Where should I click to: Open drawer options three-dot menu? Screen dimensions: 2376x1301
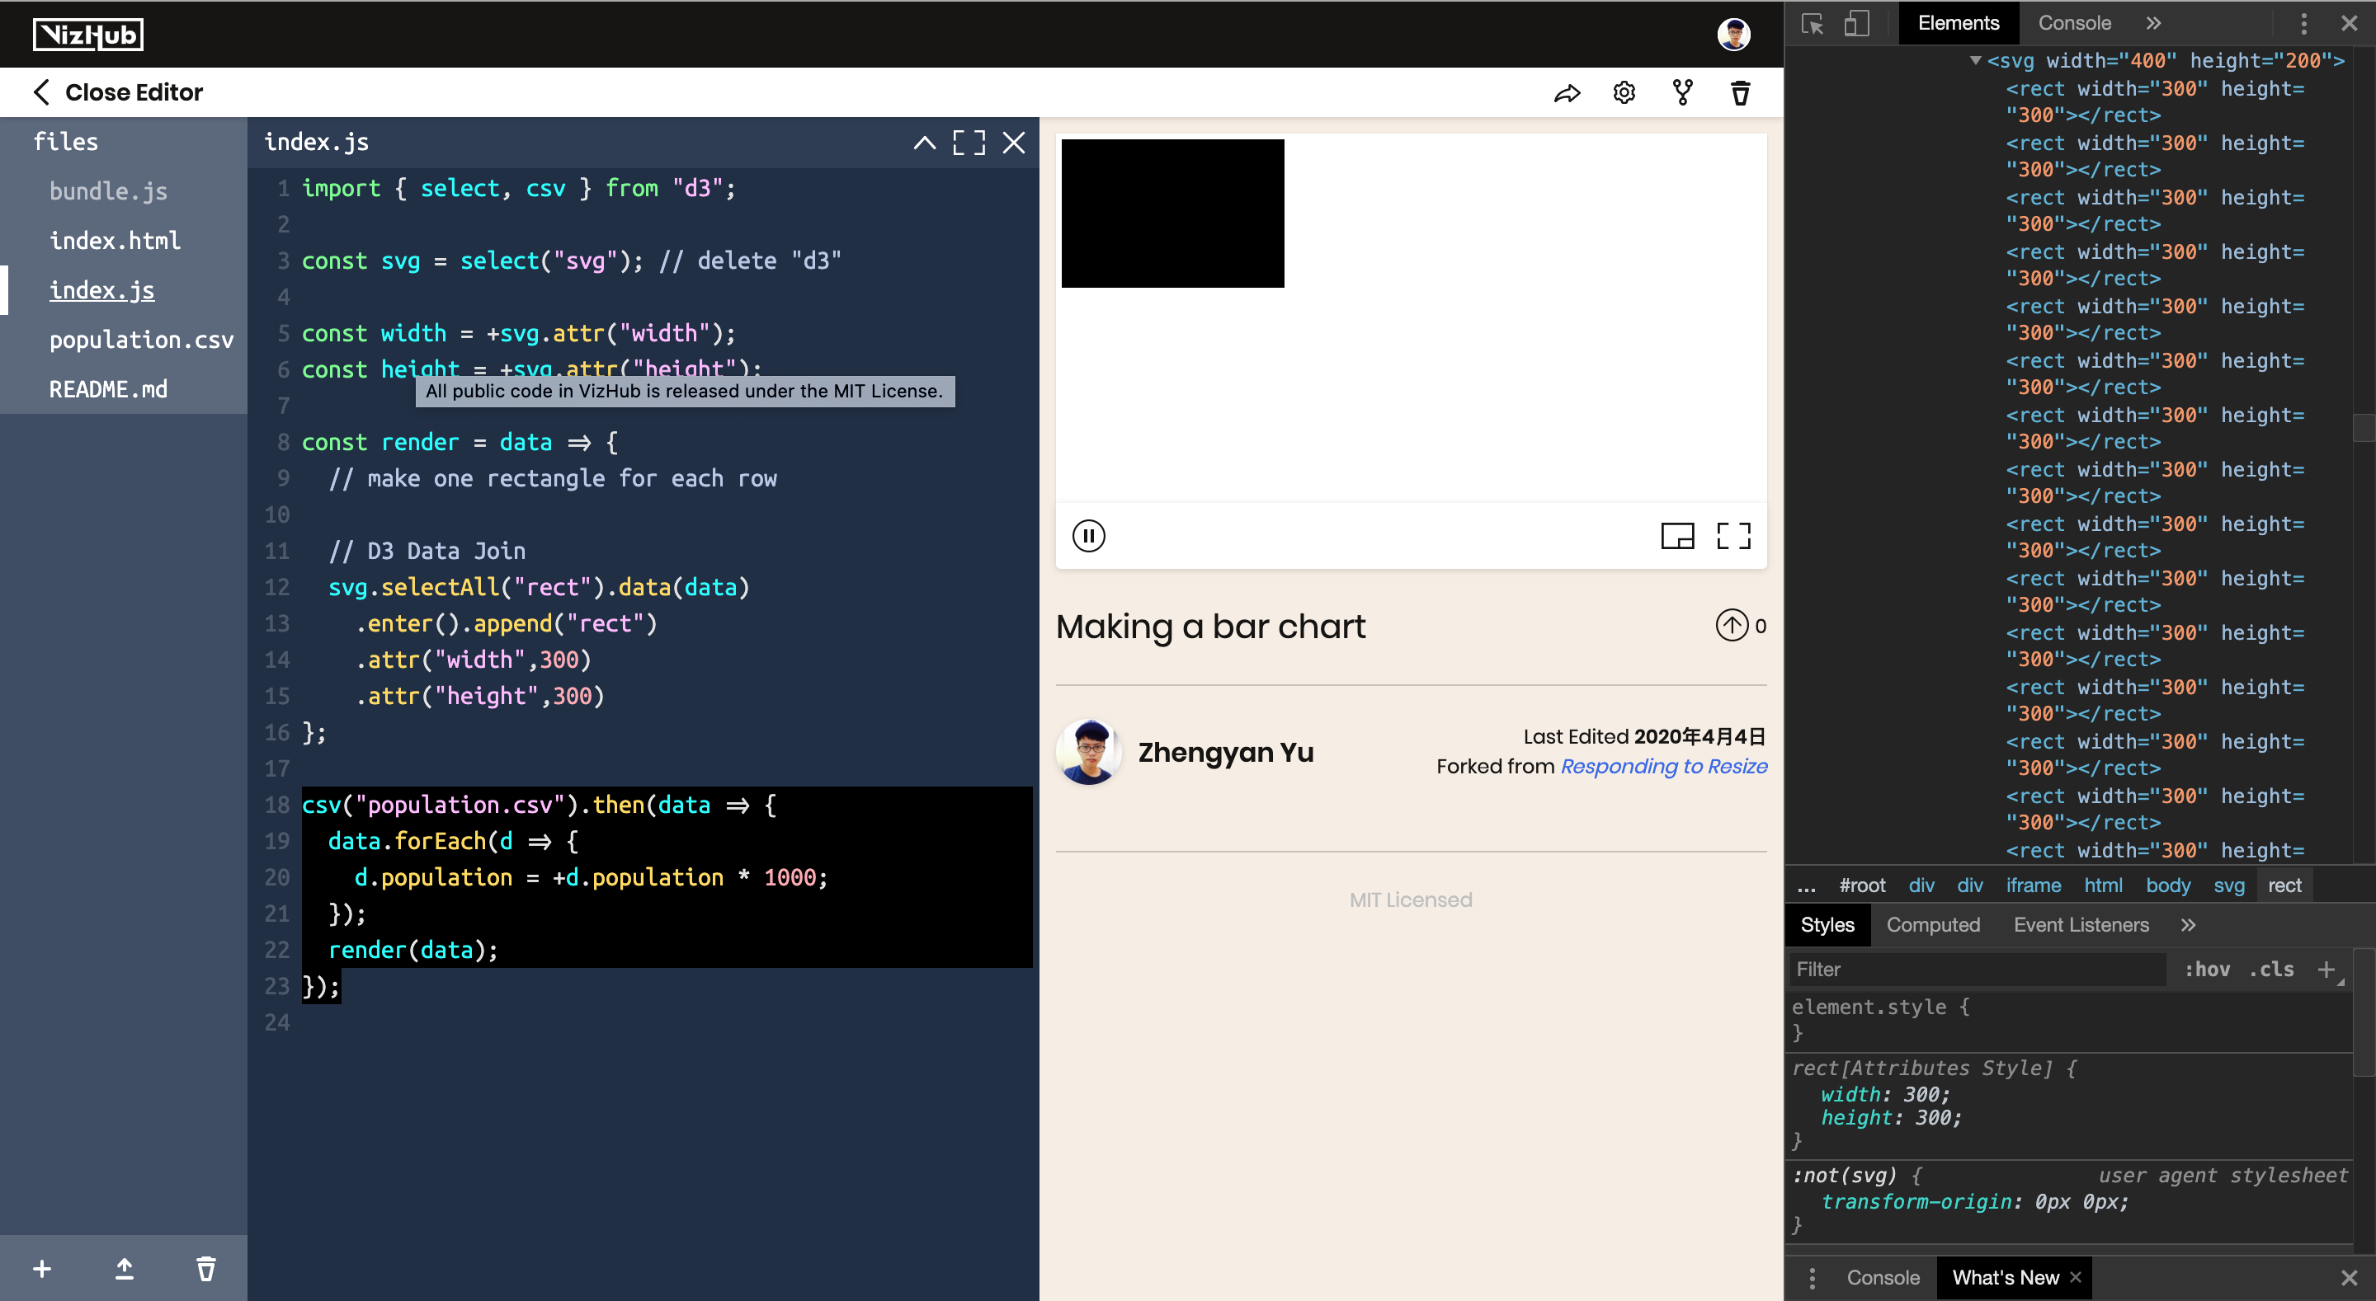pos(1812,1278)
